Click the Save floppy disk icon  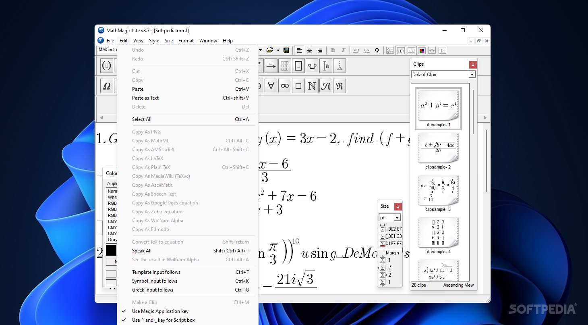[x=286, y=50]
